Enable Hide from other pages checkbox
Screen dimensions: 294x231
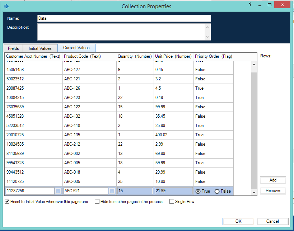(x=97, y=202)
